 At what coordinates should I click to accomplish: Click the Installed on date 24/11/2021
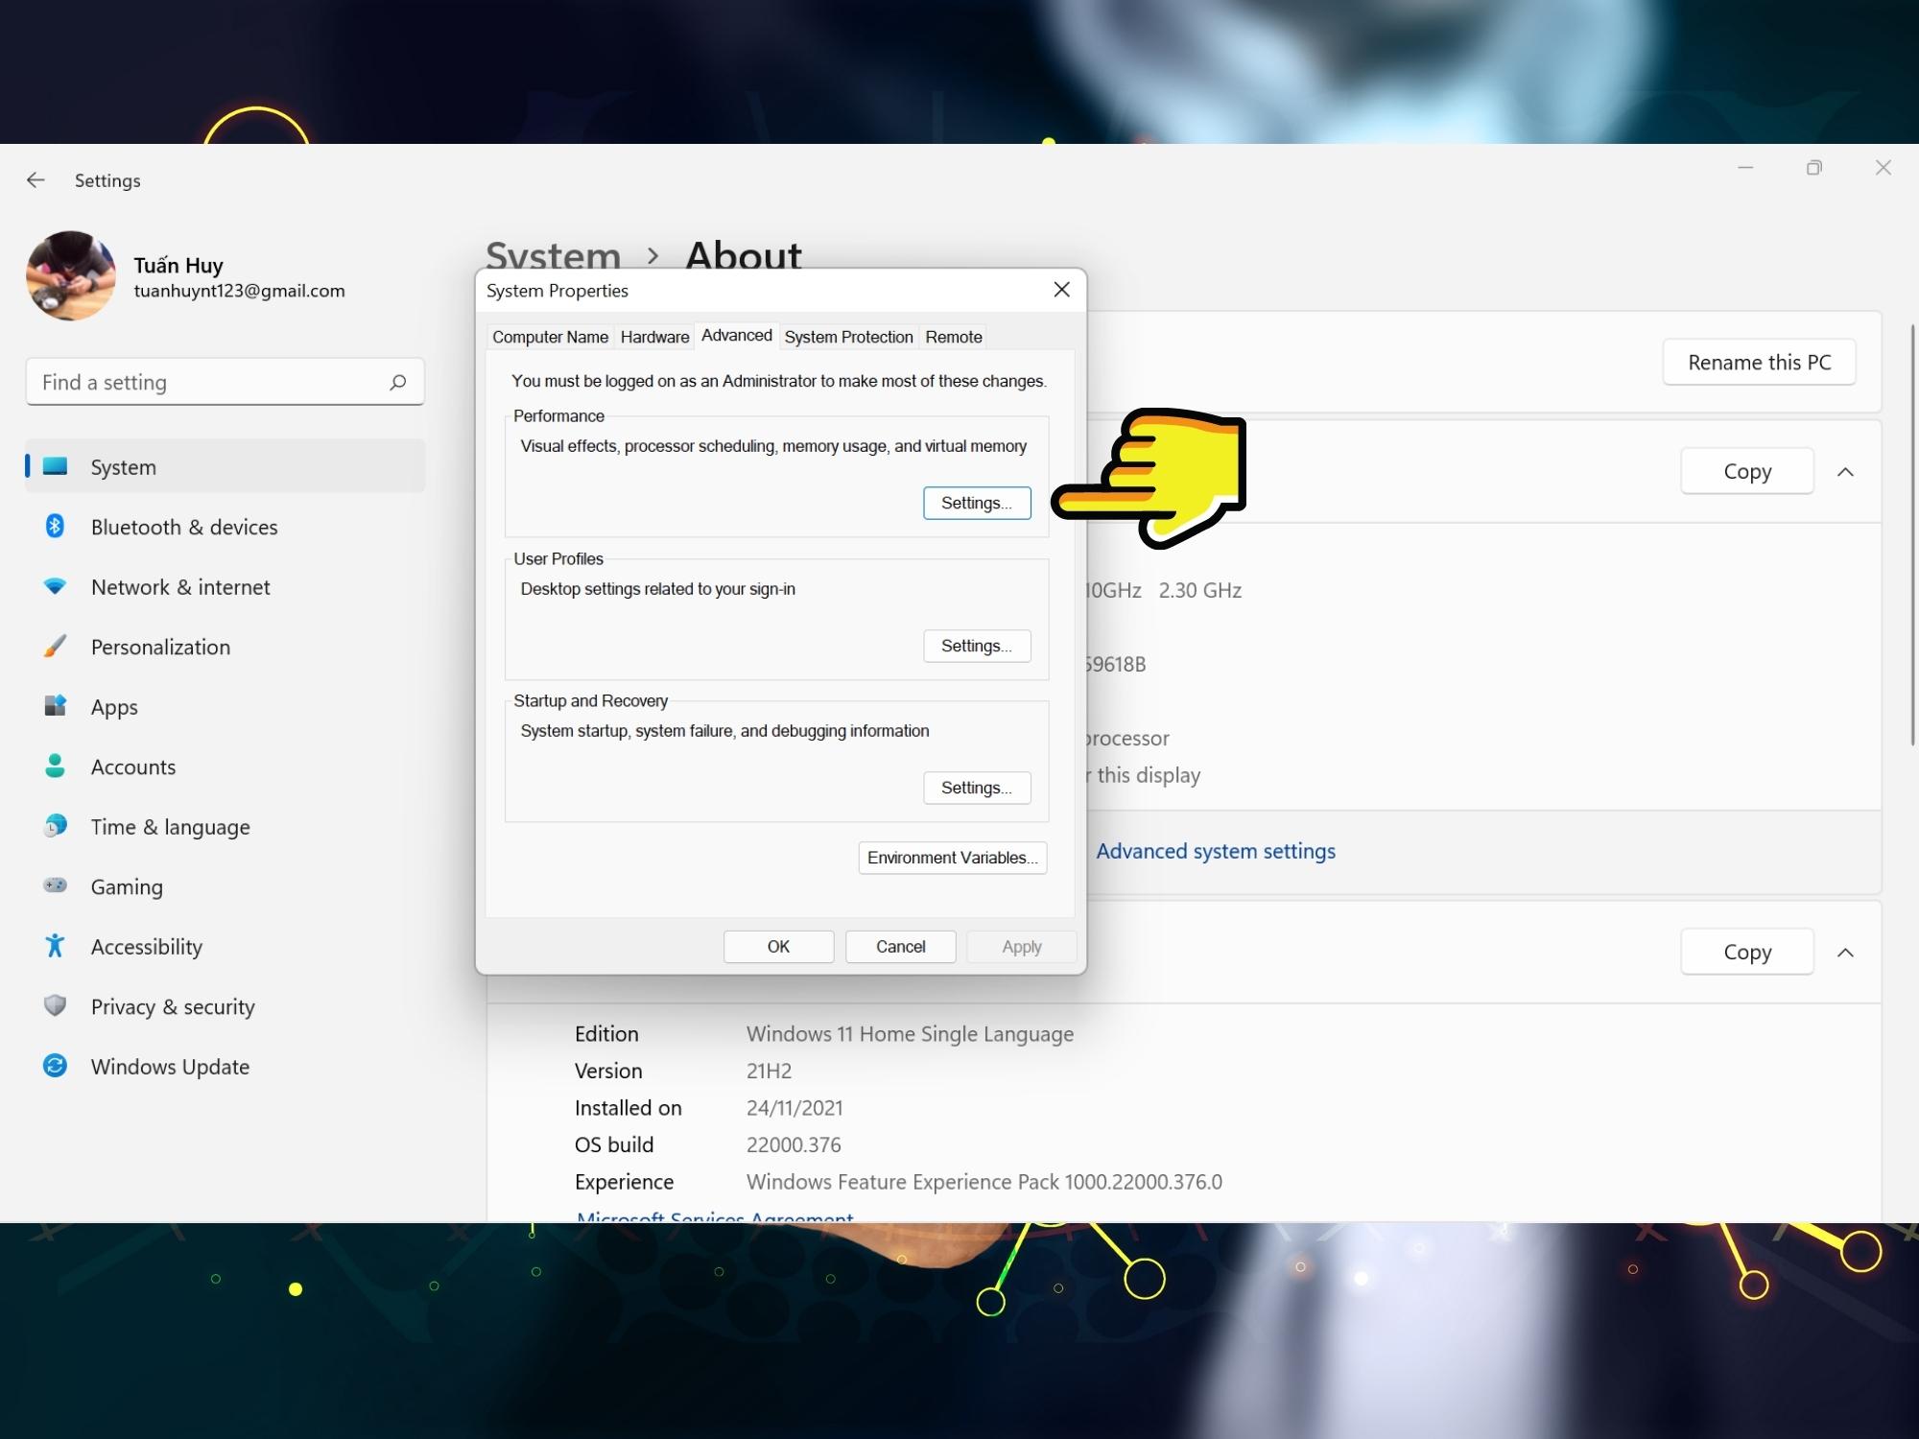pos(794,1108)
